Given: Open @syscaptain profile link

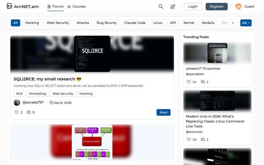Looking at the screenshot, I should [x=195, y=74].
